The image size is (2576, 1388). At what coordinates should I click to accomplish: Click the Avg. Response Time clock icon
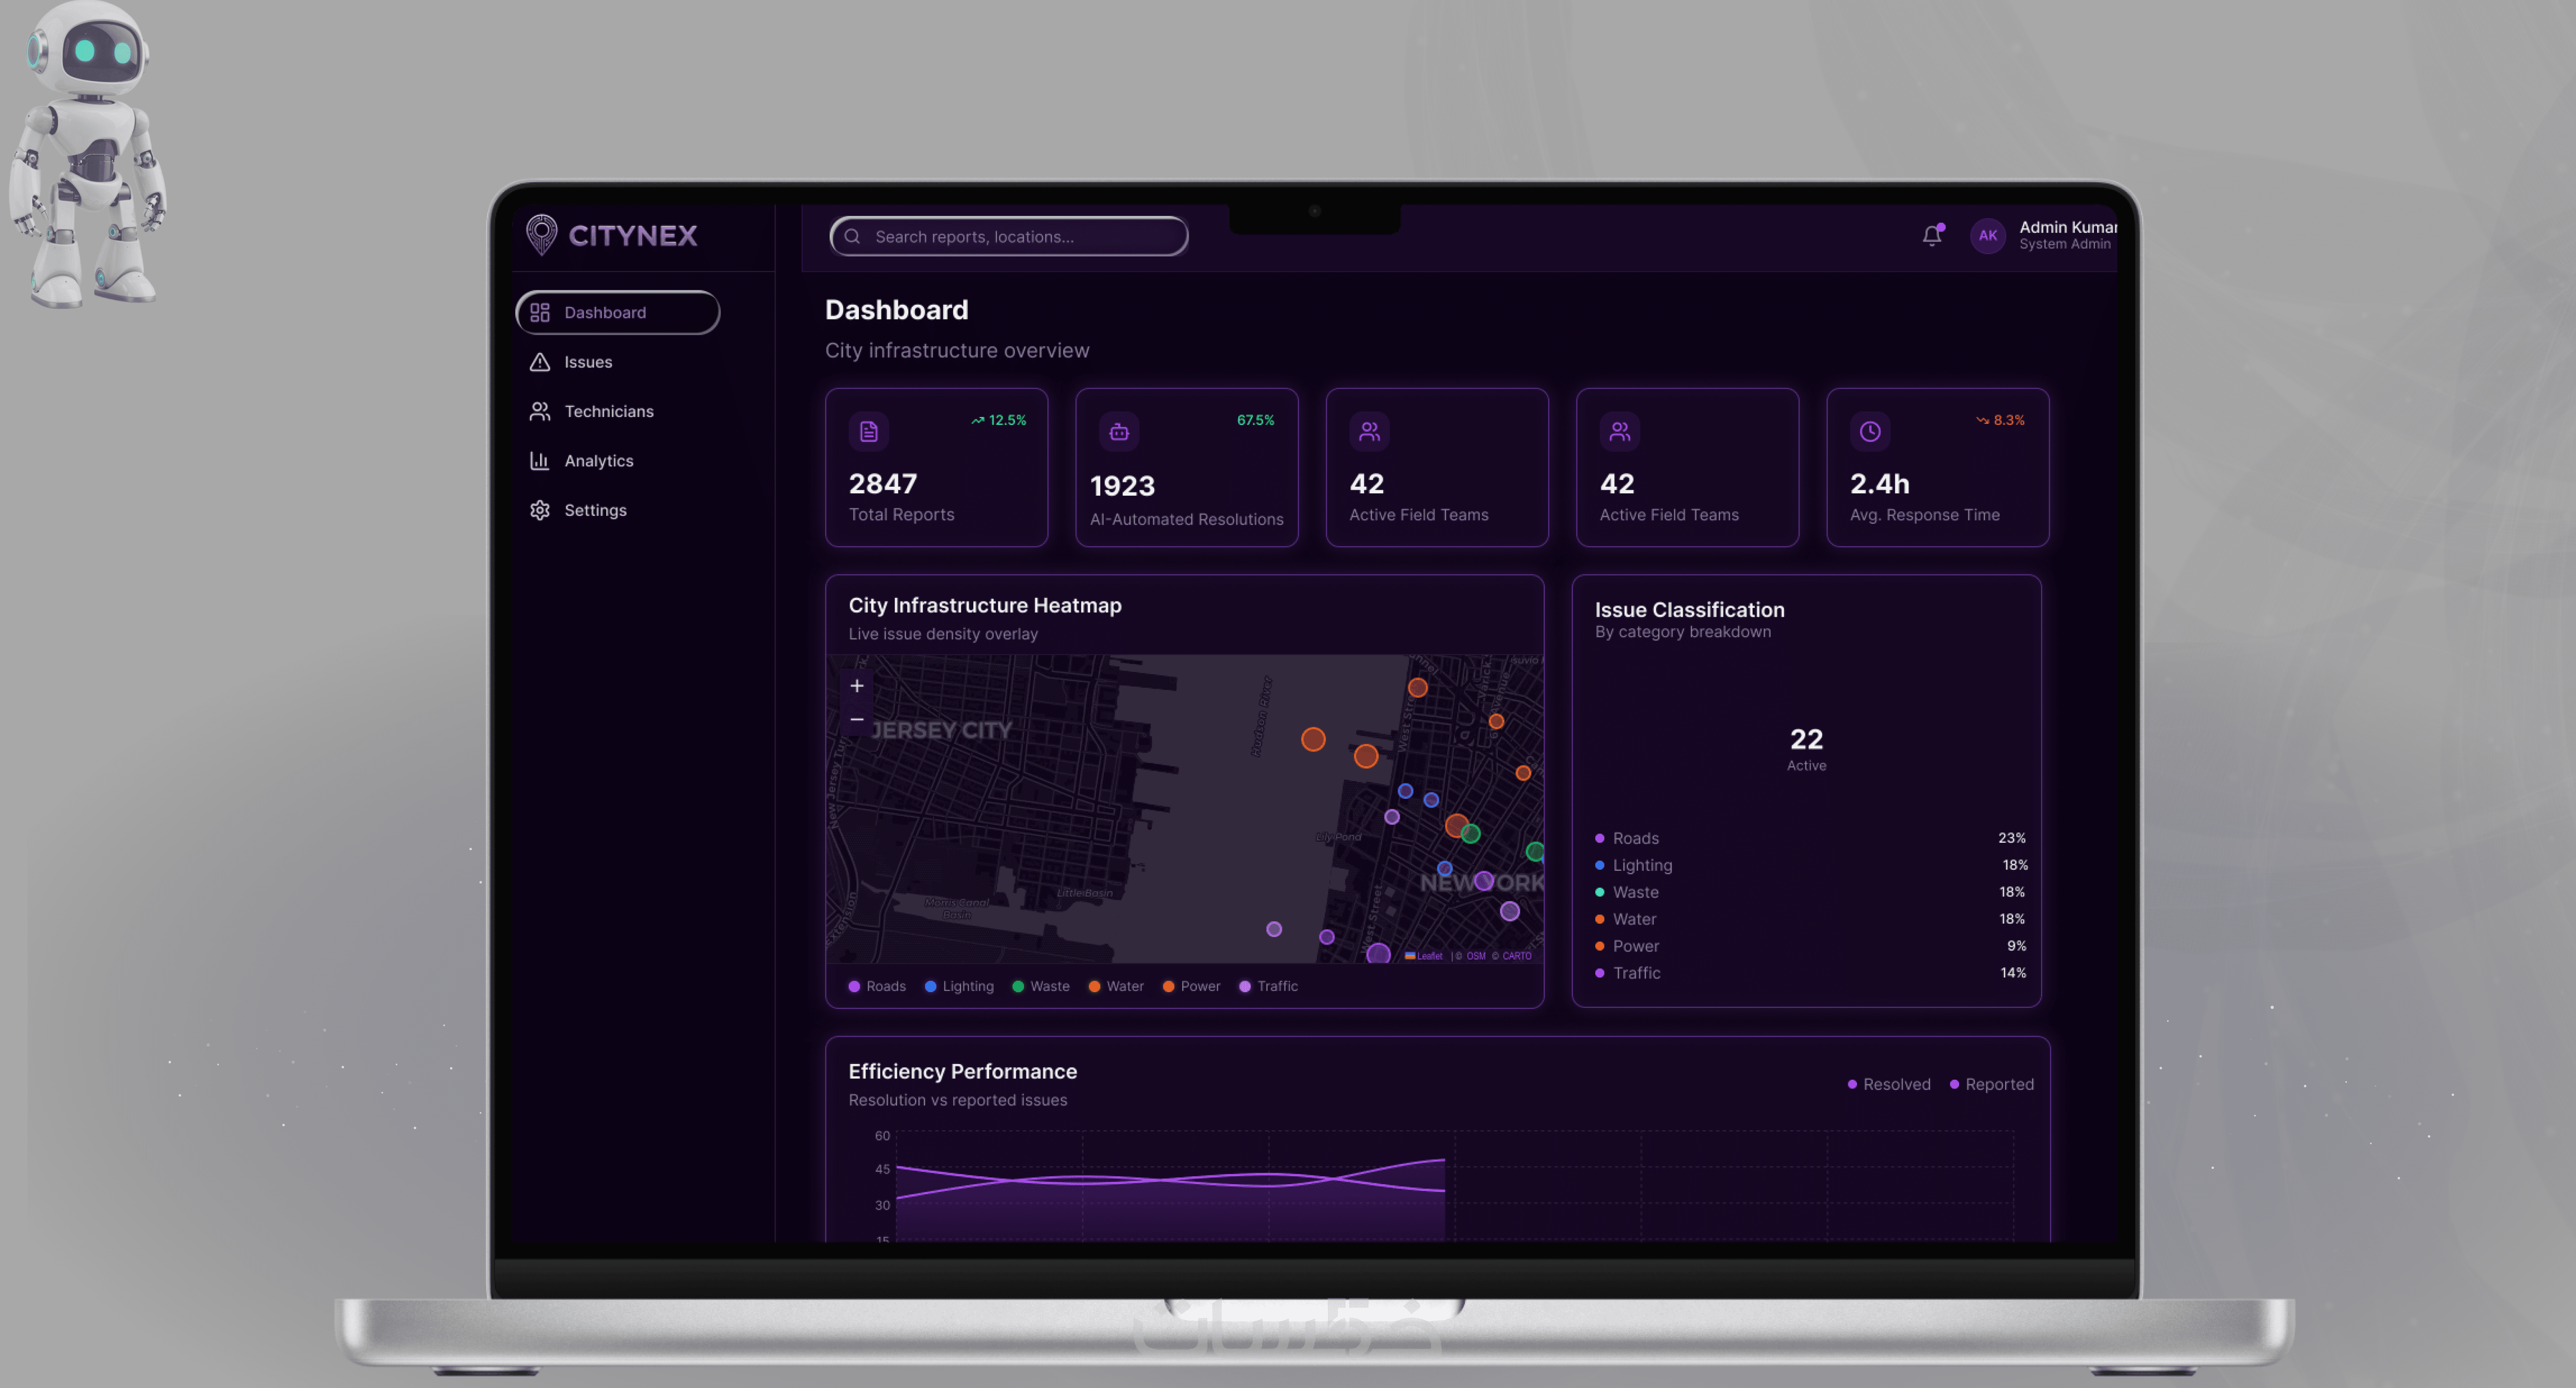(x=1869, y=431)
